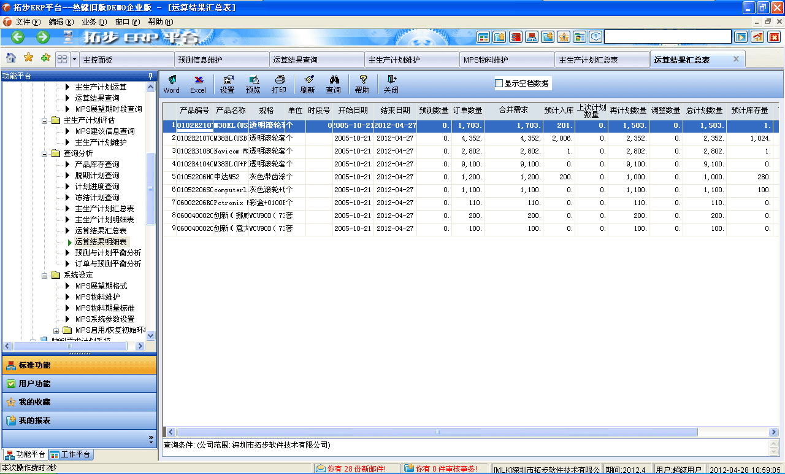Image resolution: width=785 pixels, height=474 pixels.
Task: Export the report to Word
Action: pos(172,84)
